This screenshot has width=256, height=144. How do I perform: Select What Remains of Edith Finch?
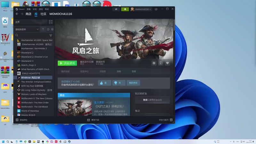point(35,69)
